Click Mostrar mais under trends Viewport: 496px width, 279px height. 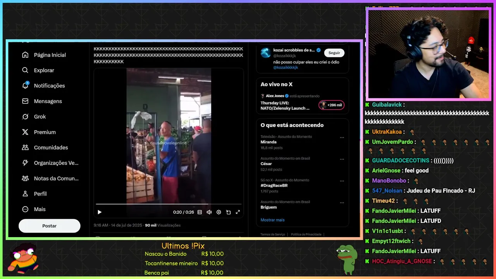272,220
